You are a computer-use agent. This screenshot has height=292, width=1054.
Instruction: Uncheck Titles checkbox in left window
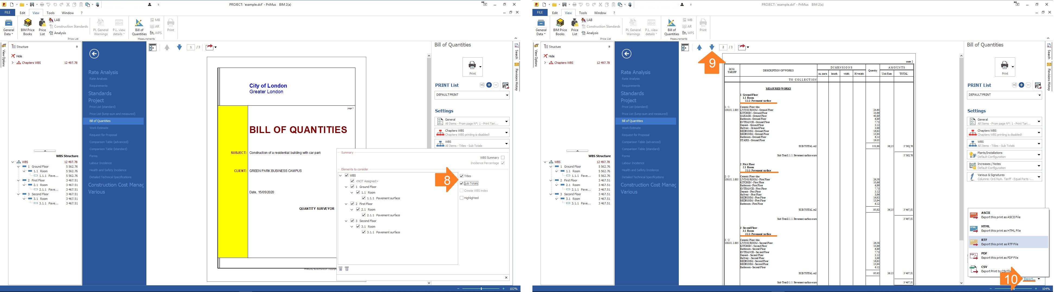(x=462, y=176)
